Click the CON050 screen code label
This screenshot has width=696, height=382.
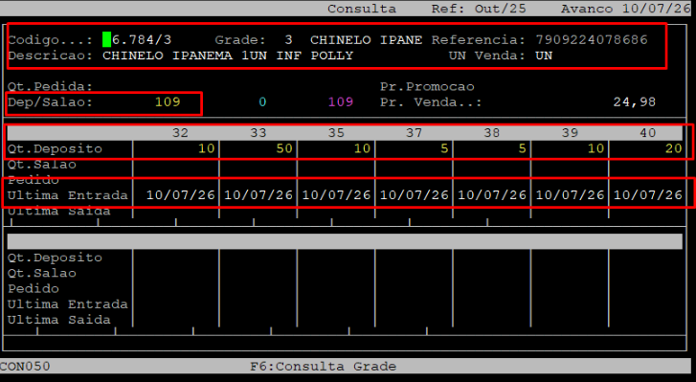(25, 367)
